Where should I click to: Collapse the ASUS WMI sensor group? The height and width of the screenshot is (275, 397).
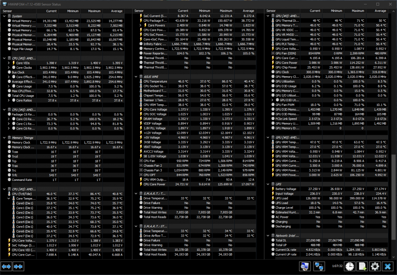click(136, 77)
